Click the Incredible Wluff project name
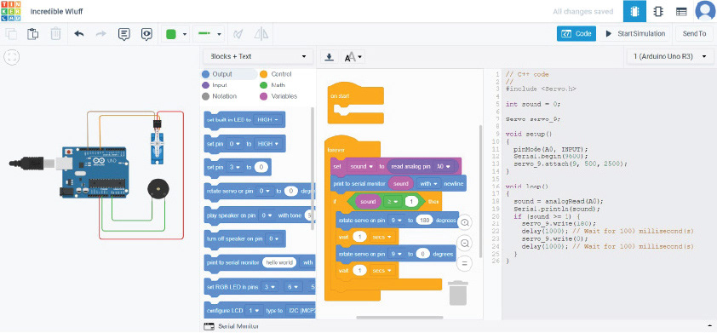Image resolution: width=717 pixels, height=333 pixels. [x=57, y=11]
